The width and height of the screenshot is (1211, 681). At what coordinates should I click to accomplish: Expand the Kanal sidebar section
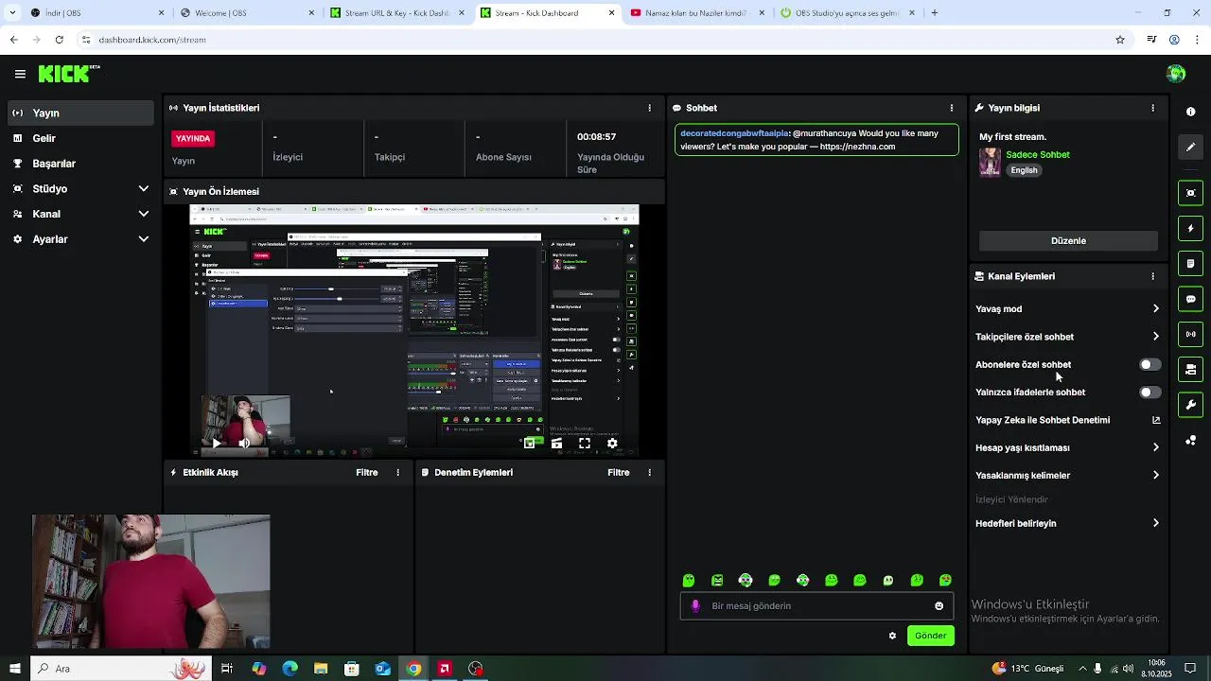coord(80,214)
